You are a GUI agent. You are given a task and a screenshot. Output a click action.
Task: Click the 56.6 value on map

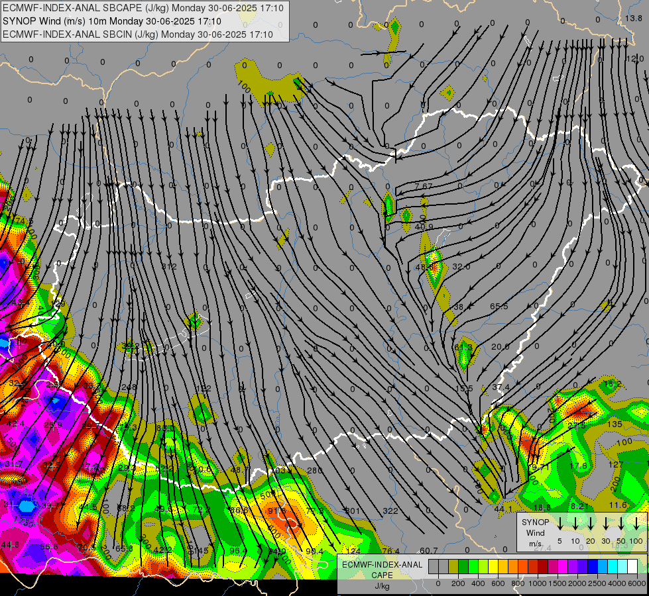tap(49, 547)
